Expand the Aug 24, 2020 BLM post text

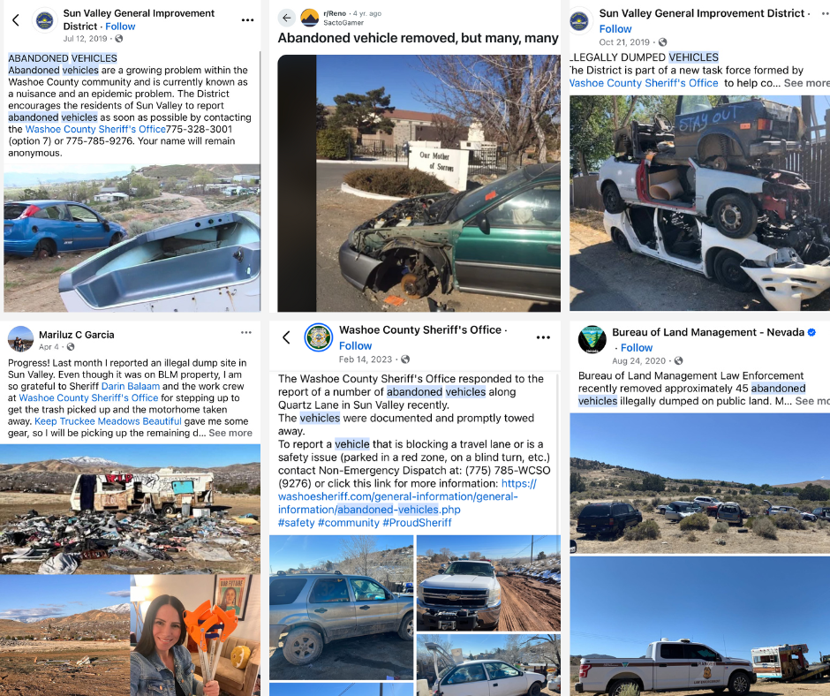pyautogui.click(x=812, y=401)
